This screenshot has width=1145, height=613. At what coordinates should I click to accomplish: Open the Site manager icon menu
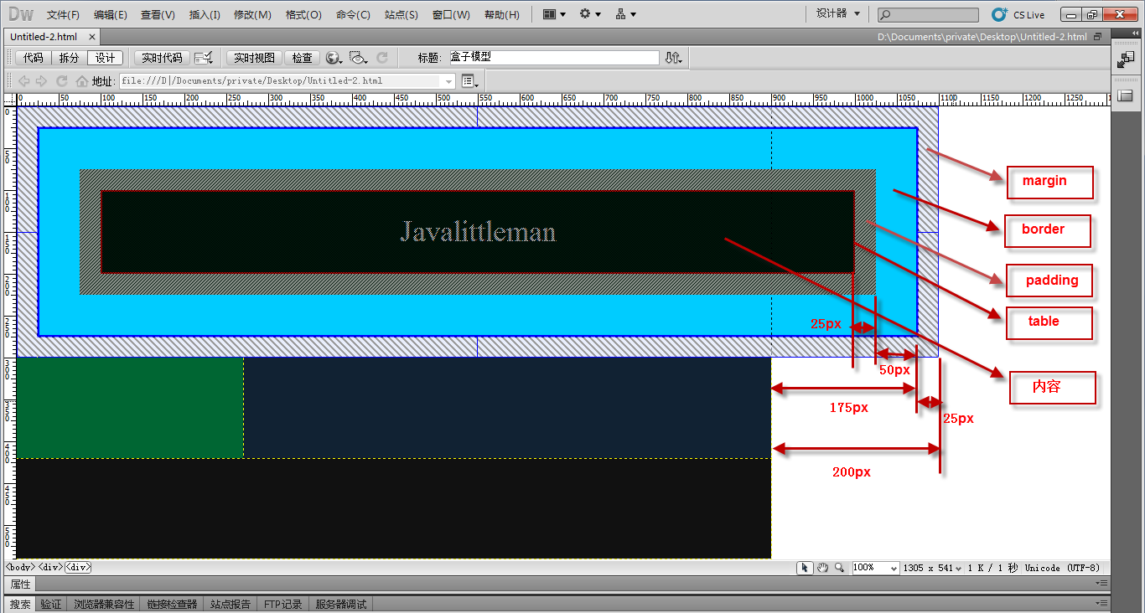(x=625, y=14)
